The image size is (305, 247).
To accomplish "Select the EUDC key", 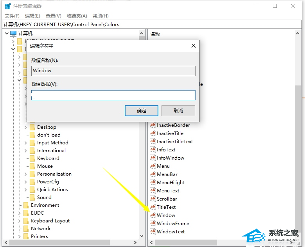I will coord(38,213).
